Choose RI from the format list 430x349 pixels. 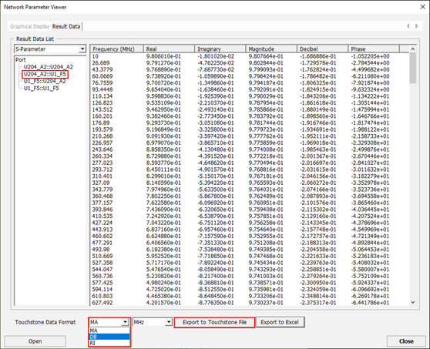tap(109, 343)
